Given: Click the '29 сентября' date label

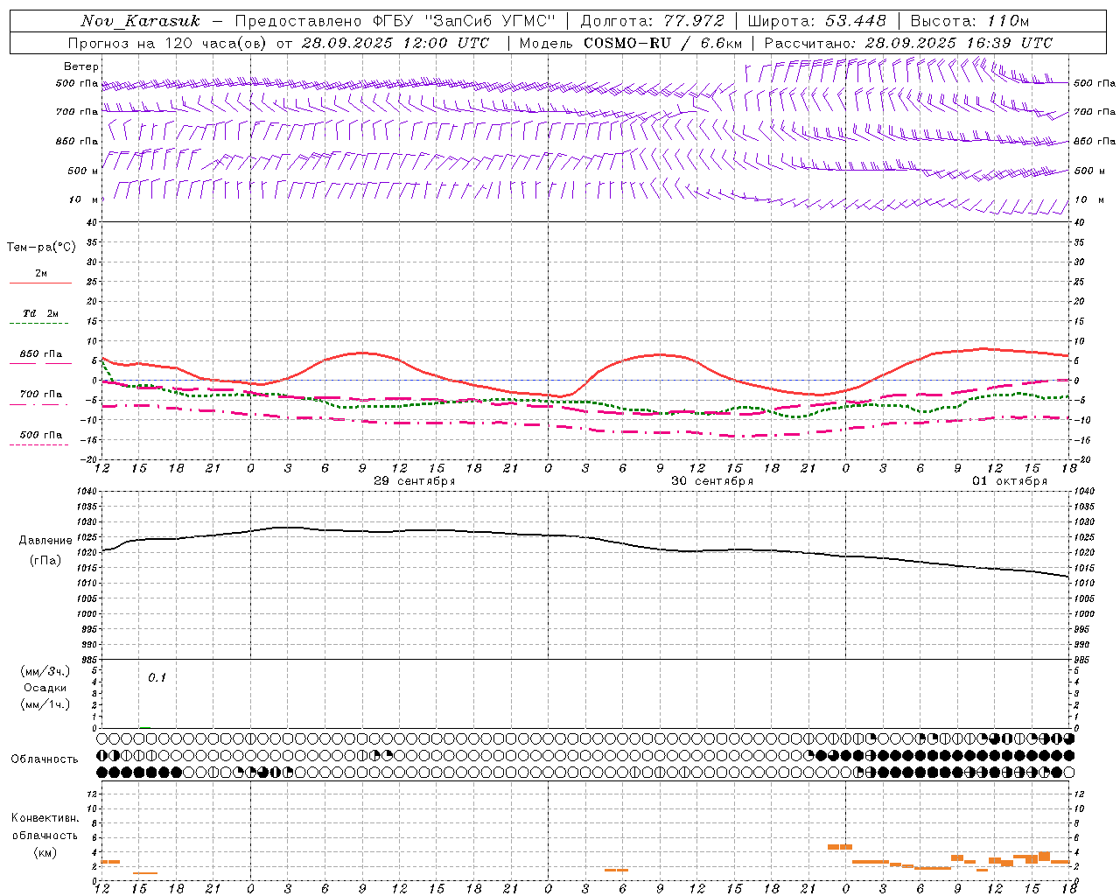Looking at the screenshot, I should 415,481.
